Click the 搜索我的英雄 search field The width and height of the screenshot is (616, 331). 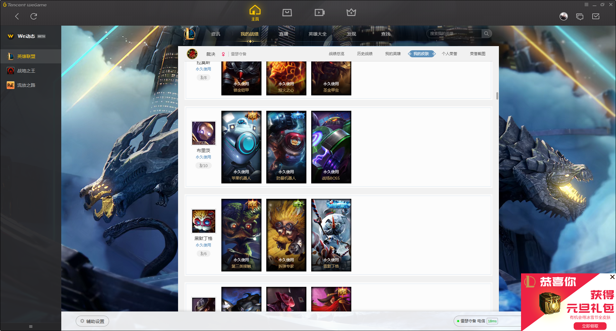click(454, 34)
